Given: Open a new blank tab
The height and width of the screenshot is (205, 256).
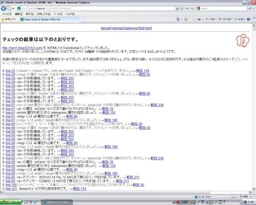Looking at the screenshot, I should [x=82, y=19].
